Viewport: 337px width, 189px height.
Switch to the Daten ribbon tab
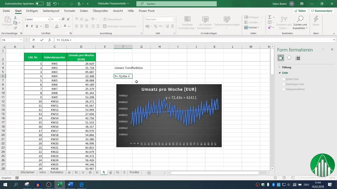point(84,11)
